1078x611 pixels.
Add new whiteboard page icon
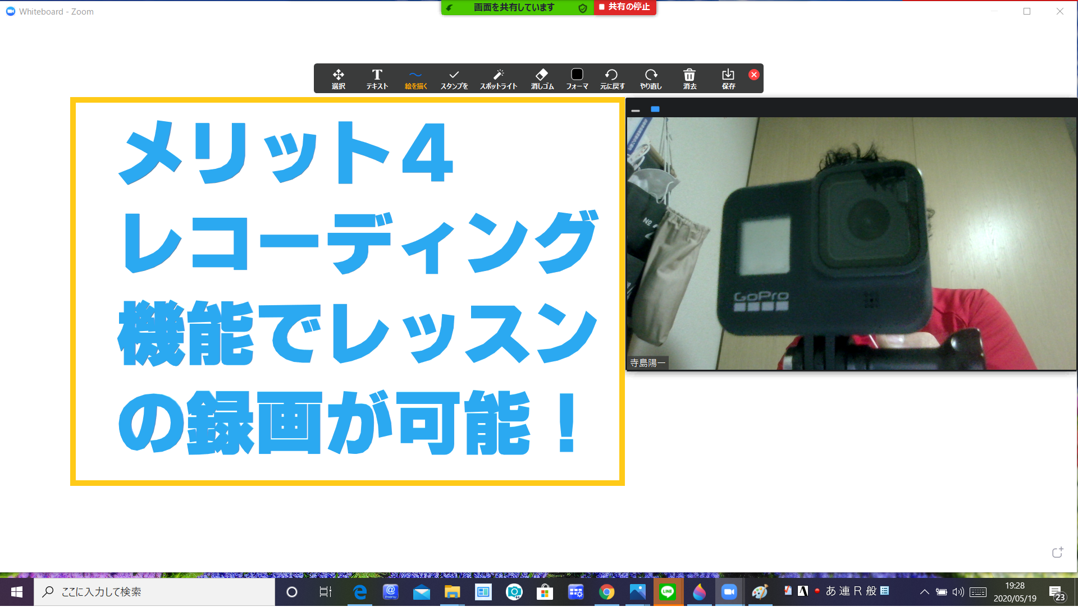(x=1057, y=553)
